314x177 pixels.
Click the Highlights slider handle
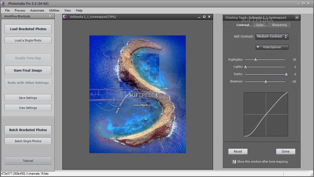[x=255, y=60]
